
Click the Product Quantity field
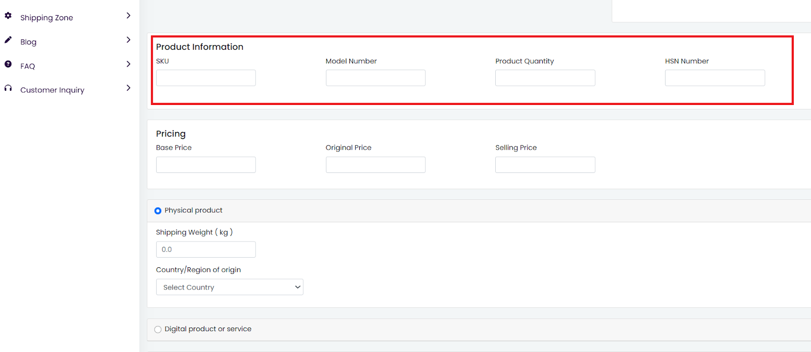545,78
